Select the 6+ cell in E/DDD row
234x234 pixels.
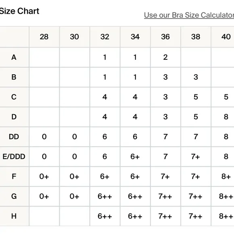coord(135,157)
